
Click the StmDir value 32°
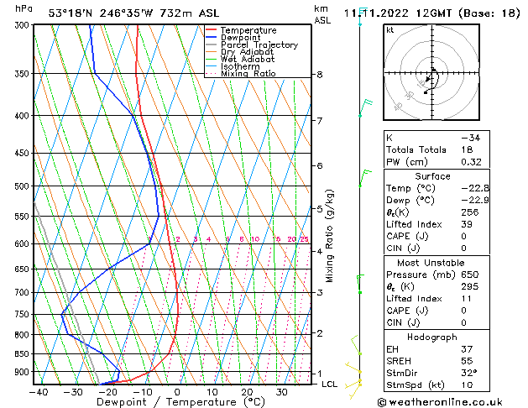(x=468, y=373)
